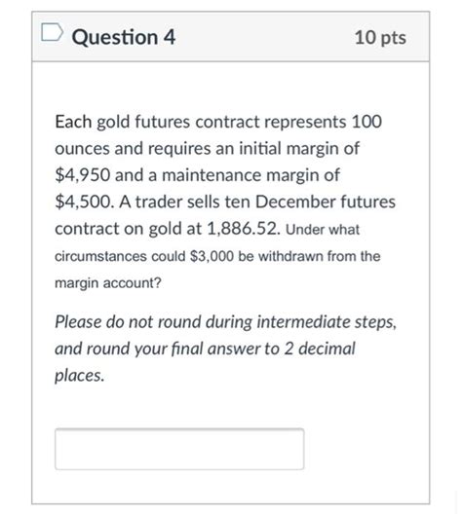Click the italic word places.
This screenshot has height=515, width=462.
[x=79, y=376]
